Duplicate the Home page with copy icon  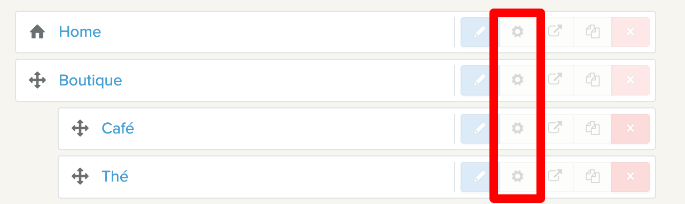593,32
